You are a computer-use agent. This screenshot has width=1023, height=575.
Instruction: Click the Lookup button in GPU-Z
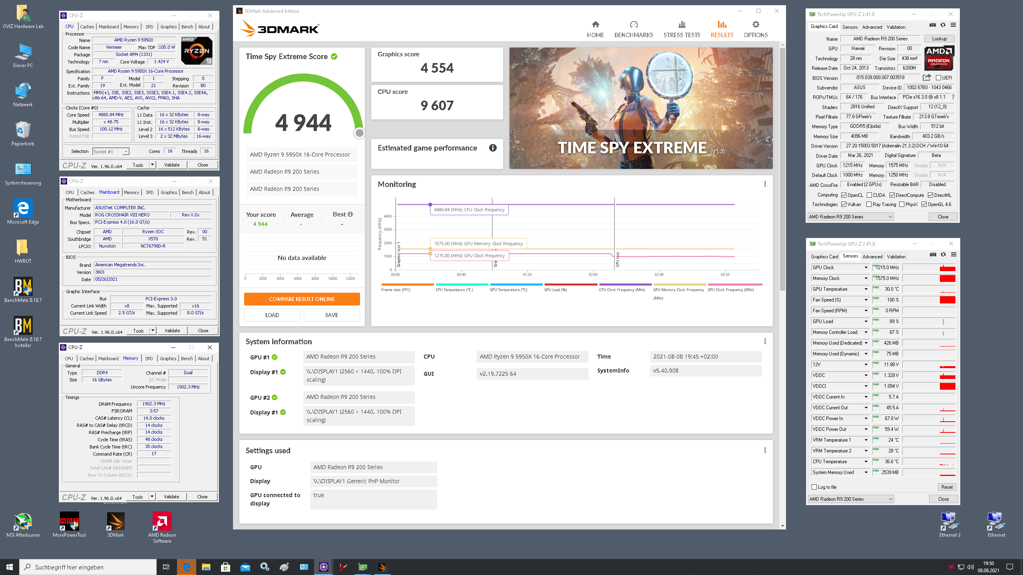coord(939,39)
